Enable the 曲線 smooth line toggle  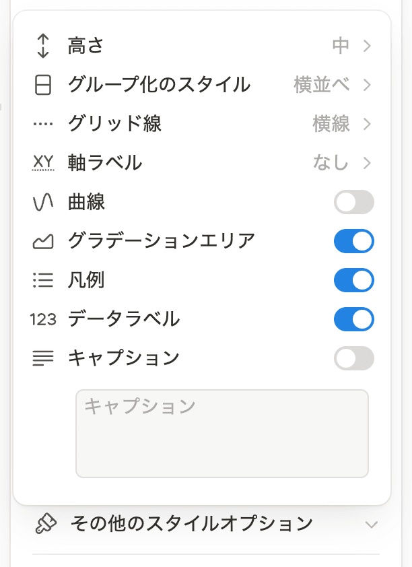point(354,202)
